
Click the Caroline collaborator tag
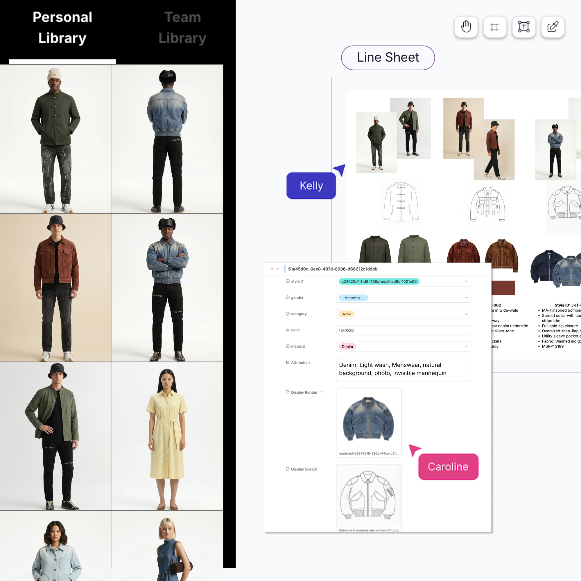448,467
